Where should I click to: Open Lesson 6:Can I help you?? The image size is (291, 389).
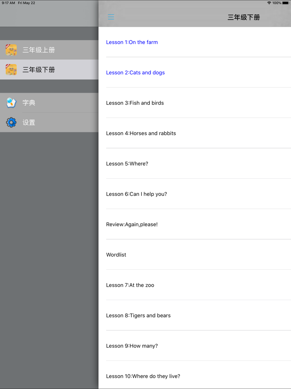[x=195, y=194]
